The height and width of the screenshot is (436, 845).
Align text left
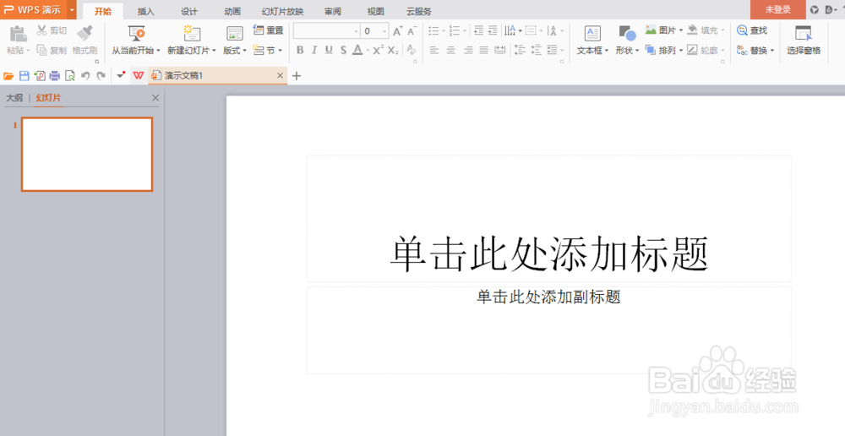coord(434,50)
